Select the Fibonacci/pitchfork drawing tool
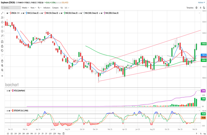The height and width of the screenshot is (135, 207). point(2,18)
